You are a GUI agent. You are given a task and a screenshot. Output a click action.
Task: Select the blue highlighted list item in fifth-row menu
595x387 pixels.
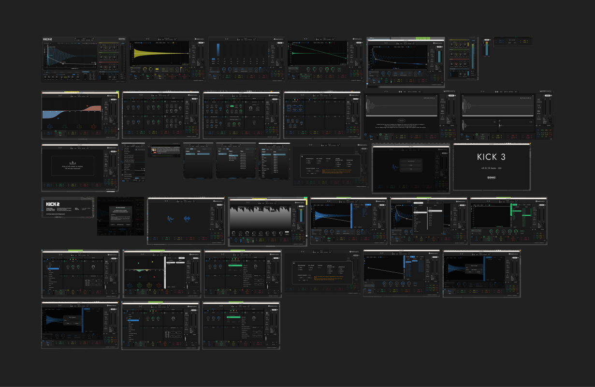pyautogui.click(x=53, y=268)
